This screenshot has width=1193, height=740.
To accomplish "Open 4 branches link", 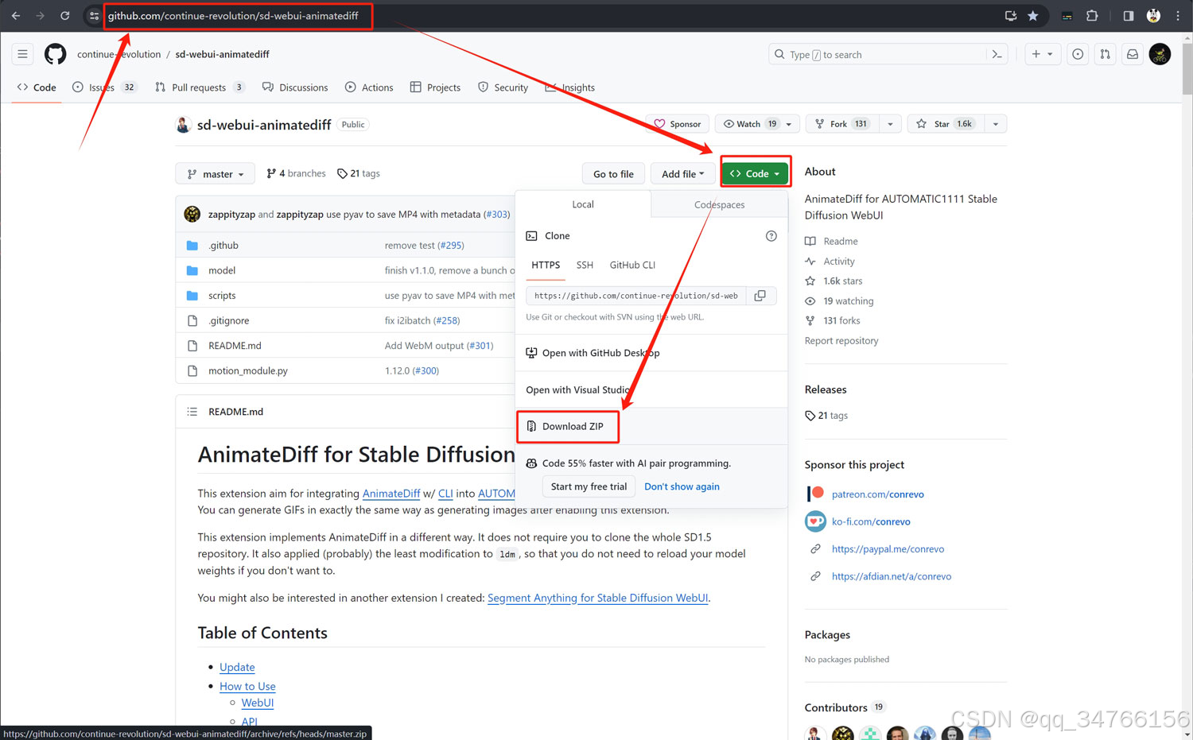I will coord(296,173).
